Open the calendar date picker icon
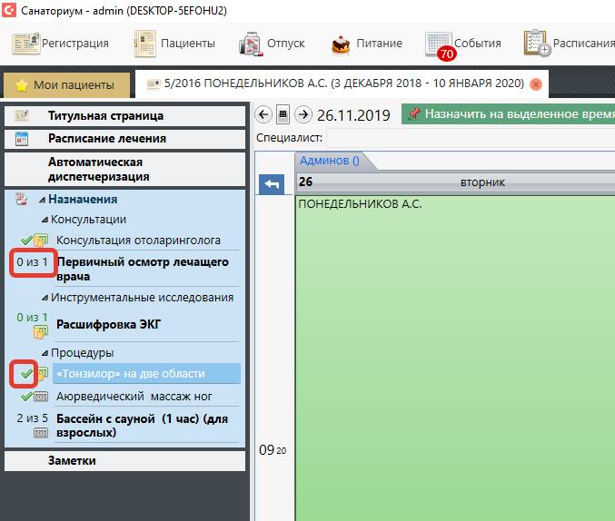The image size is (615, 521). coord(283,114)
